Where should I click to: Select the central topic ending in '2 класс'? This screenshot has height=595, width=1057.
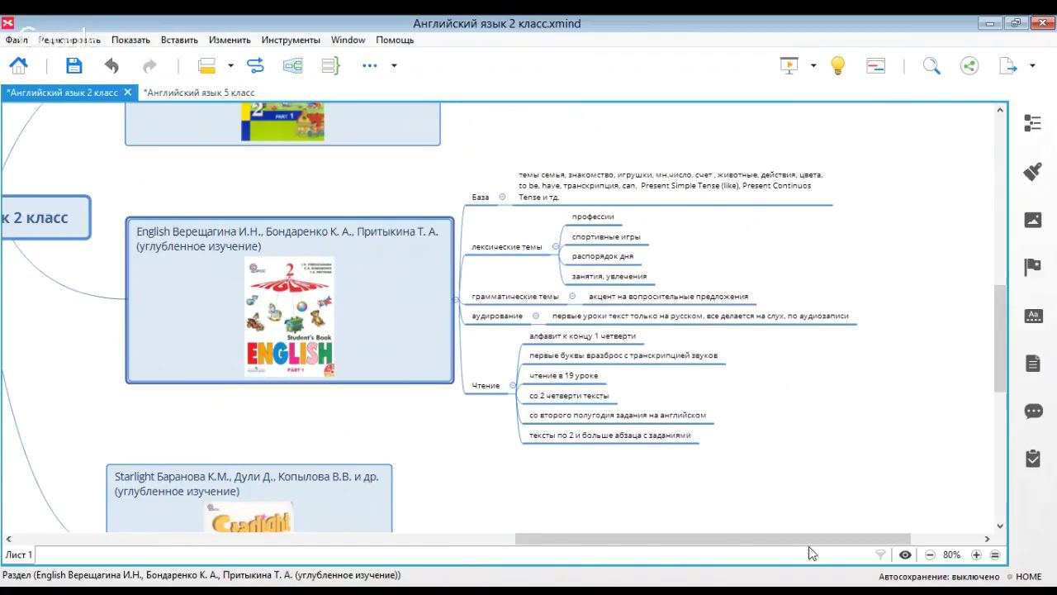click(x=45, y=217)
